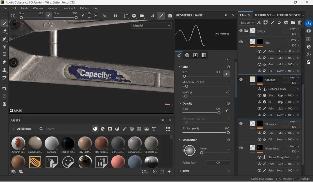This screenshot has height=182, width=313.
Task: Toggle visibility of Rips layer
Action: coord(241,42)
